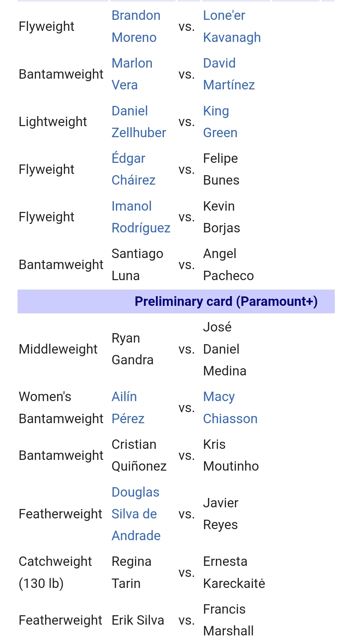Open the Daniel Zellhuber link
The image size is (340, 638).
point(138,122)
